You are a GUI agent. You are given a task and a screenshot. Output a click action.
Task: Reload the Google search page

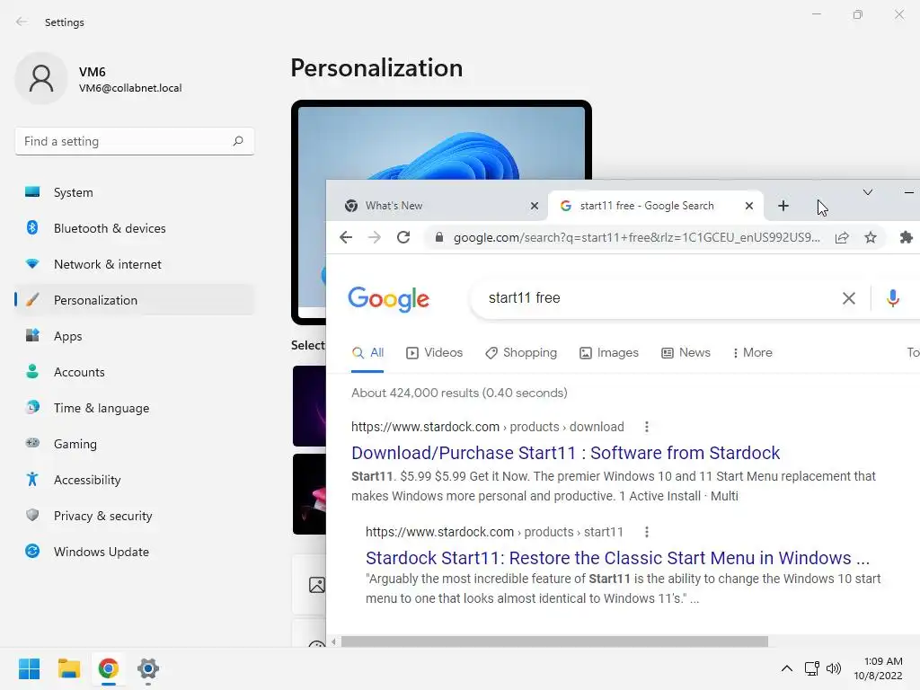click(x=403, y=237)
